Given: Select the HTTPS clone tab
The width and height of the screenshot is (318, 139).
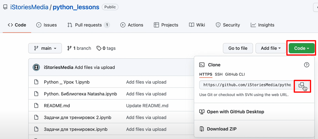Looking at the screenshot, I should coord(206,74).
